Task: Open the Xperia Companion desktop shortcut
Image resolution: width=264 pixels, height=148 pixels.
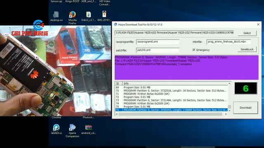Action: coord(73,131)
